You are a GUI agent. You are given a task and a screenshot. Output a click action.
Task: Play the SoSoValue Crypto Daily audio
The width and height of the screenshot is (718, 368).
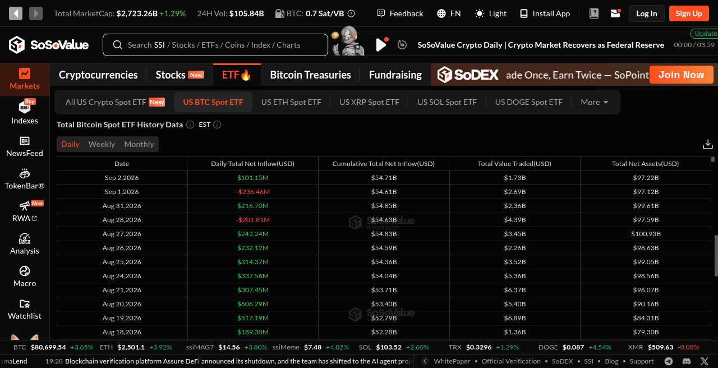[381, 45]
